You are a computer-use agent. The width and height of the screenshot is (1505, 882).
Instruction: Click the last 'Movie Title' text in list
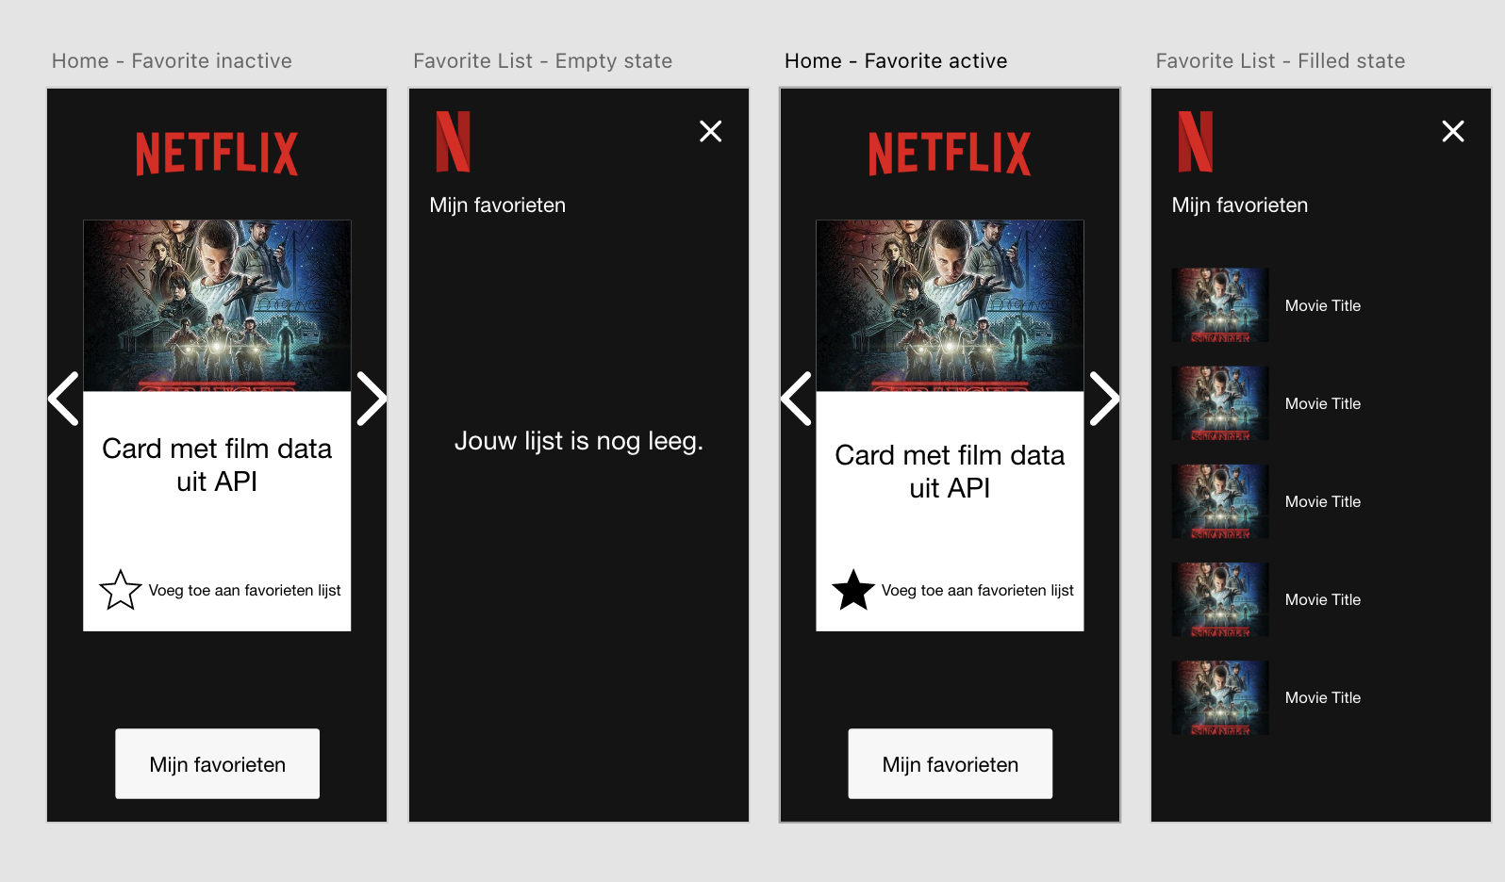[x=1323, y=698]
